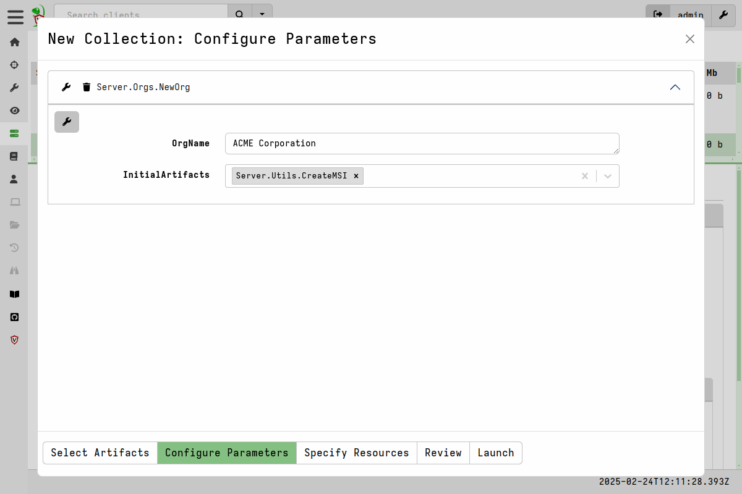The image size is (742, 494).
Task: Open the InitialArtifacts dropdown chevron
Action: point(607,176)
